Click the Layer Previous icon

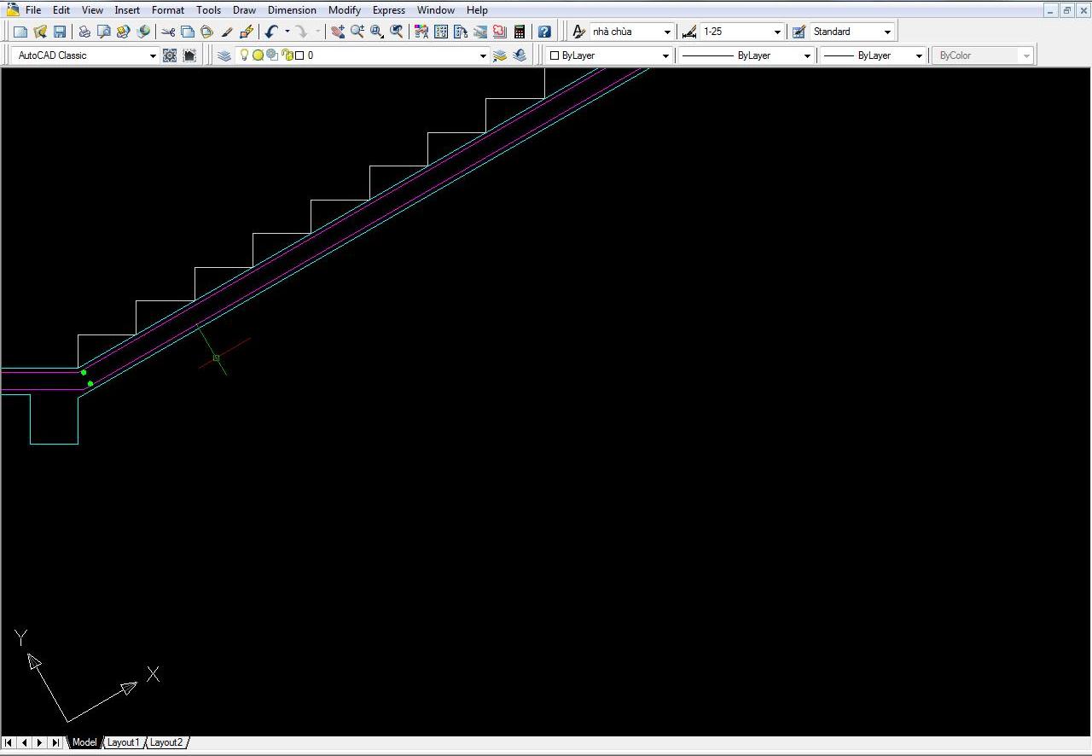pyautogui.click(x=520, y=55)
